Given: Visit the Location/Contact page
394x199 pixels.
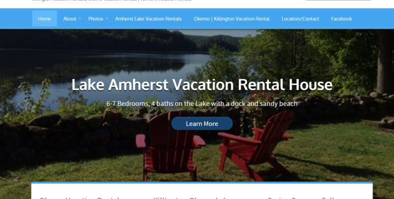Looking at the screenshot, I should click(300, 19).
